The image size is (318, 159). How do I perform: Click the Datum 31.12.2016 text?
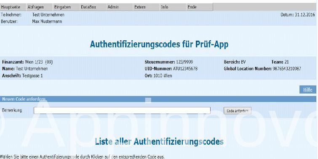pyautogui.click(x=298, y=15)
